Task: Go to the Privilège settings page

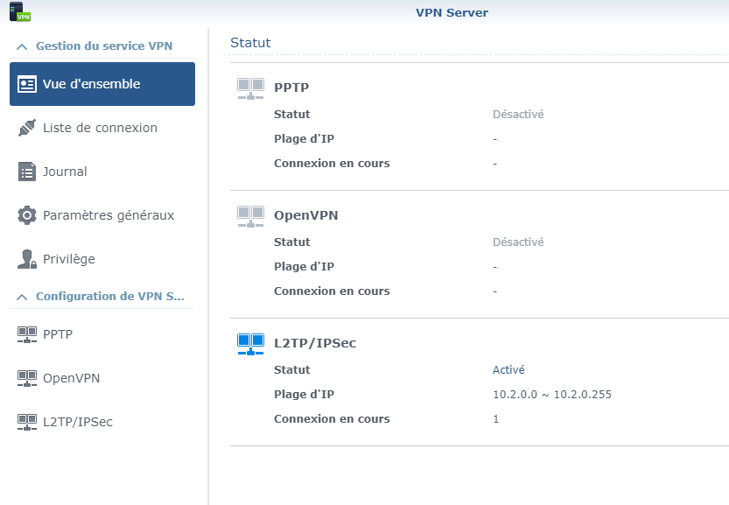Action: 69,259
